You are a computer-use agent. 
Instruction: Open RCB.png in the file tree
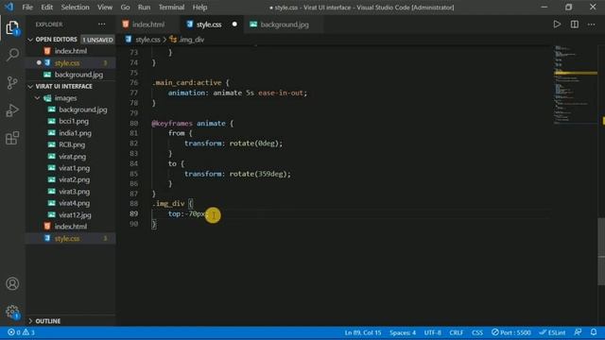(x=71, y=144)
